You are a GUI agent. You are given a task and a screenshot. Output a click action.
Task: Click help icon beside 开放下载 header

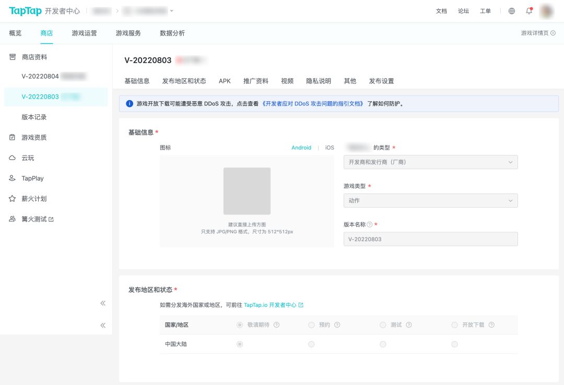491,325
